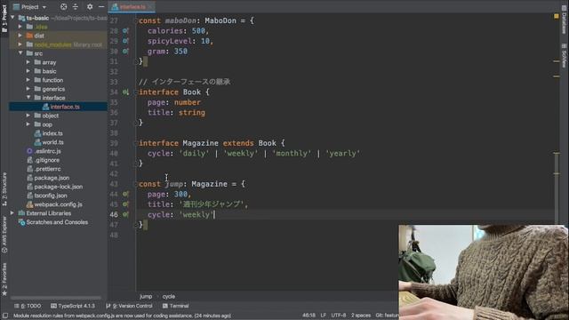Expand the oop folder

click(28, 124)
